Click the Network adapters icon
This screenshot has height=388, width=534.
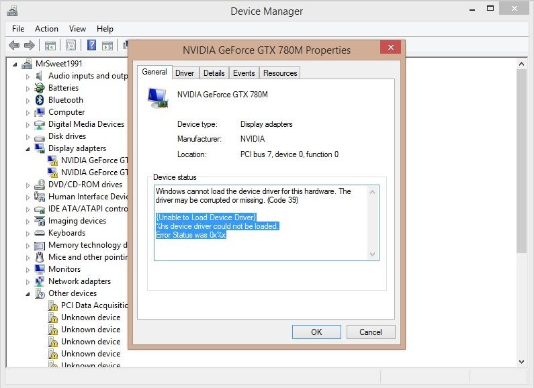[x=40, y=281]
